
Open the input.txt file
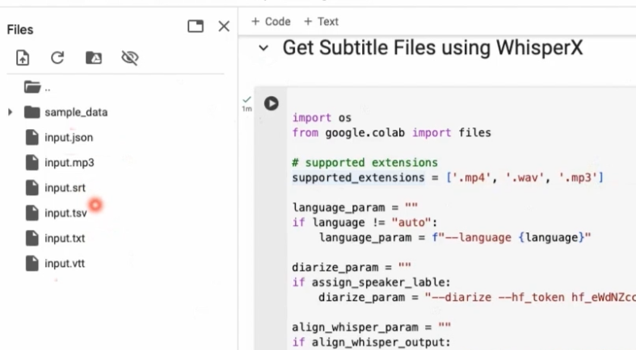pyautogui.click(x=65, y=238)
